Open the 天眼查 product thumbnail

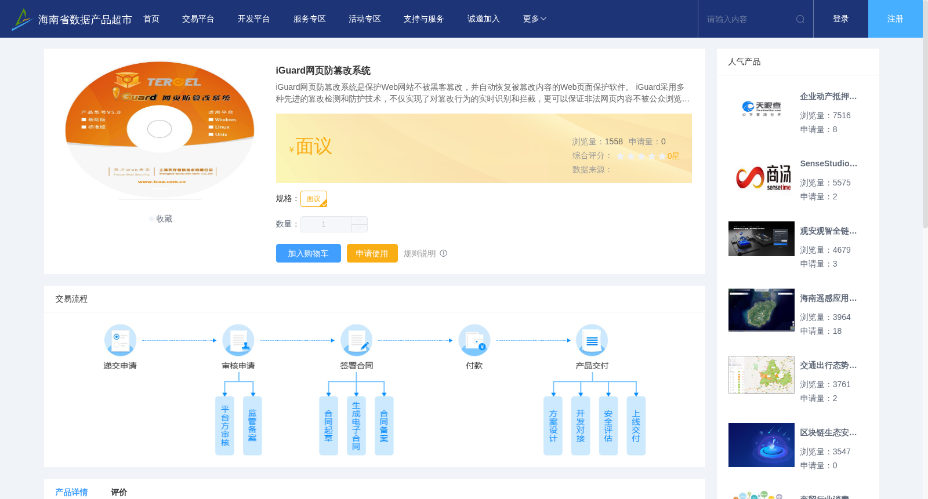[x=762, y=108]
